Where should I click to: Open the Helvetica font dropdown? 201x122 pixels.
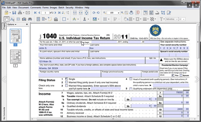point(177,19)
